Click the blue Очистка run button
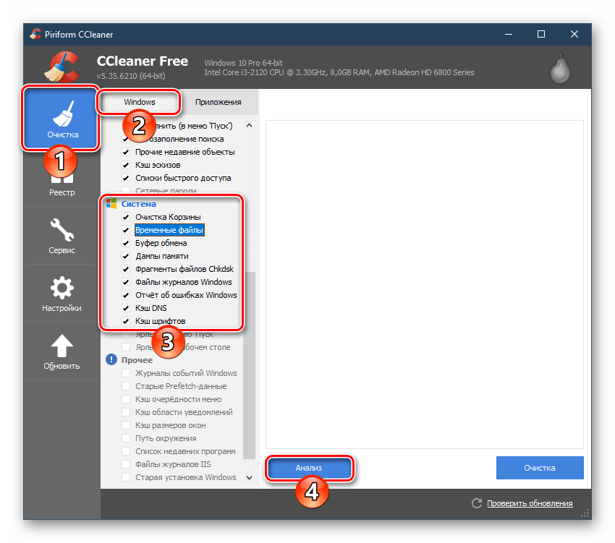 pyautogui.click(x=540, y=468)
